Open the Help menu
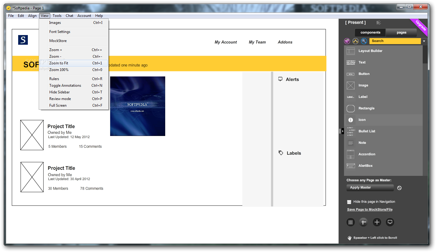Viewport: 436px width, 252px height. tap(99, 16)
